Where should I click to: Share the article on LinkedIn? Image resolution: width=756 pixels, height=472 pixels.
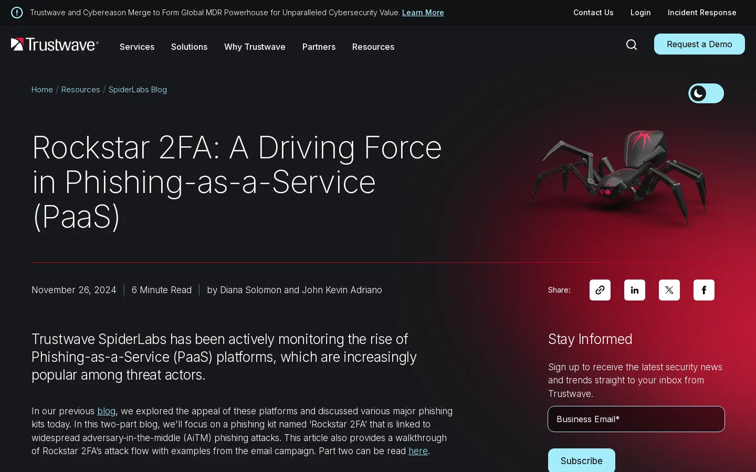[635, 290]
